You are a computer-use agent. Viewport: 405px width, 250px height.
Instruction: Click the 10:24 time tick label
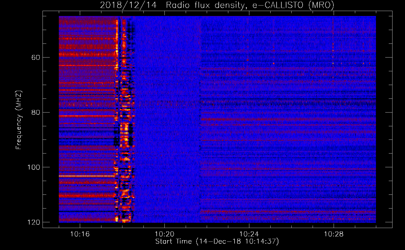[249, 234]
